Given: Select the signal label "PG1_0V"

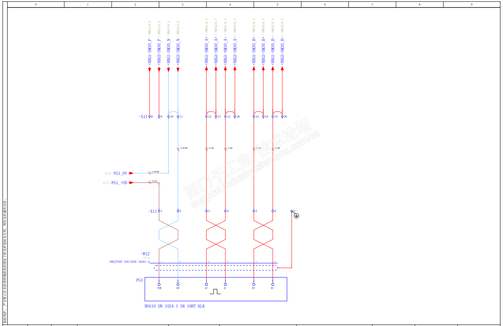Looking at the screenshot, I should [120, 173].
